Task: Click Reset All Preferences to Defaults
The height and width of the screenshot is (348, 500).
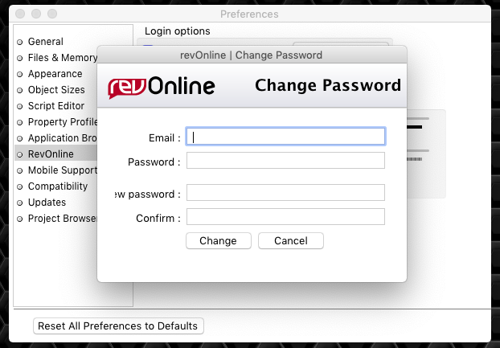Action: (x=119, y=325)
